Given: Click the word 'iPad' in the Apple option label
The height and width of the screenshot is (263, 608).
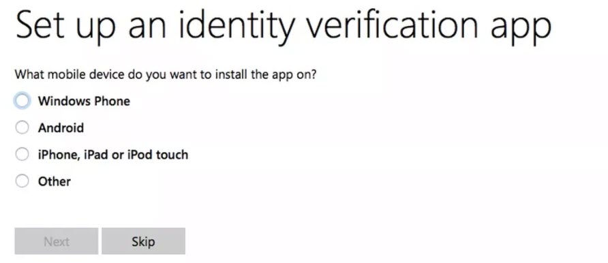Looking at the screenshot, I should pyautogui.click(x=97, y=155).
